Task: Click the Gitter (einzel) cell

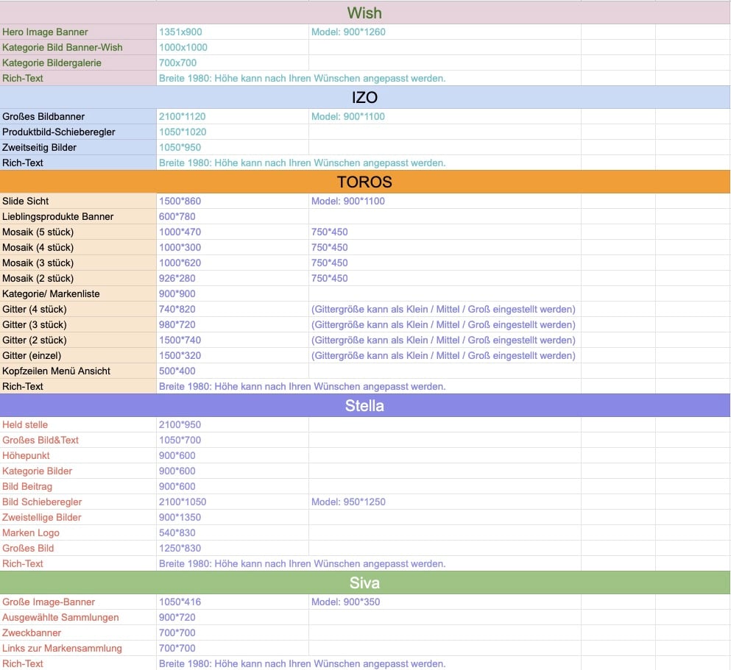Action: click(x=78, y=354)
